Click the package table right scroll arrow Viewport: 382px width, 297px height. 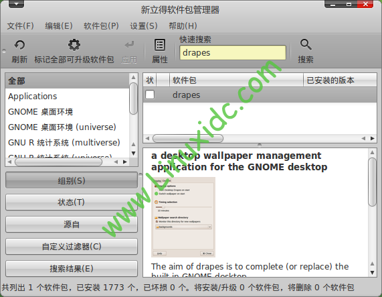pyautogui.click(x=372, y=138)
